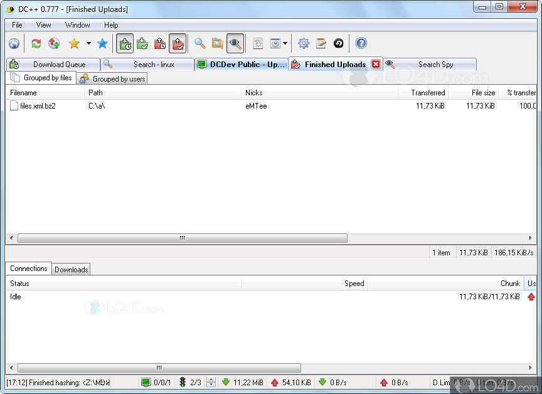Image resolution: width=542 pixels, height=394 pixels.
Task: Open the recent hubs dropdown arrow
Action: point(284,43)
